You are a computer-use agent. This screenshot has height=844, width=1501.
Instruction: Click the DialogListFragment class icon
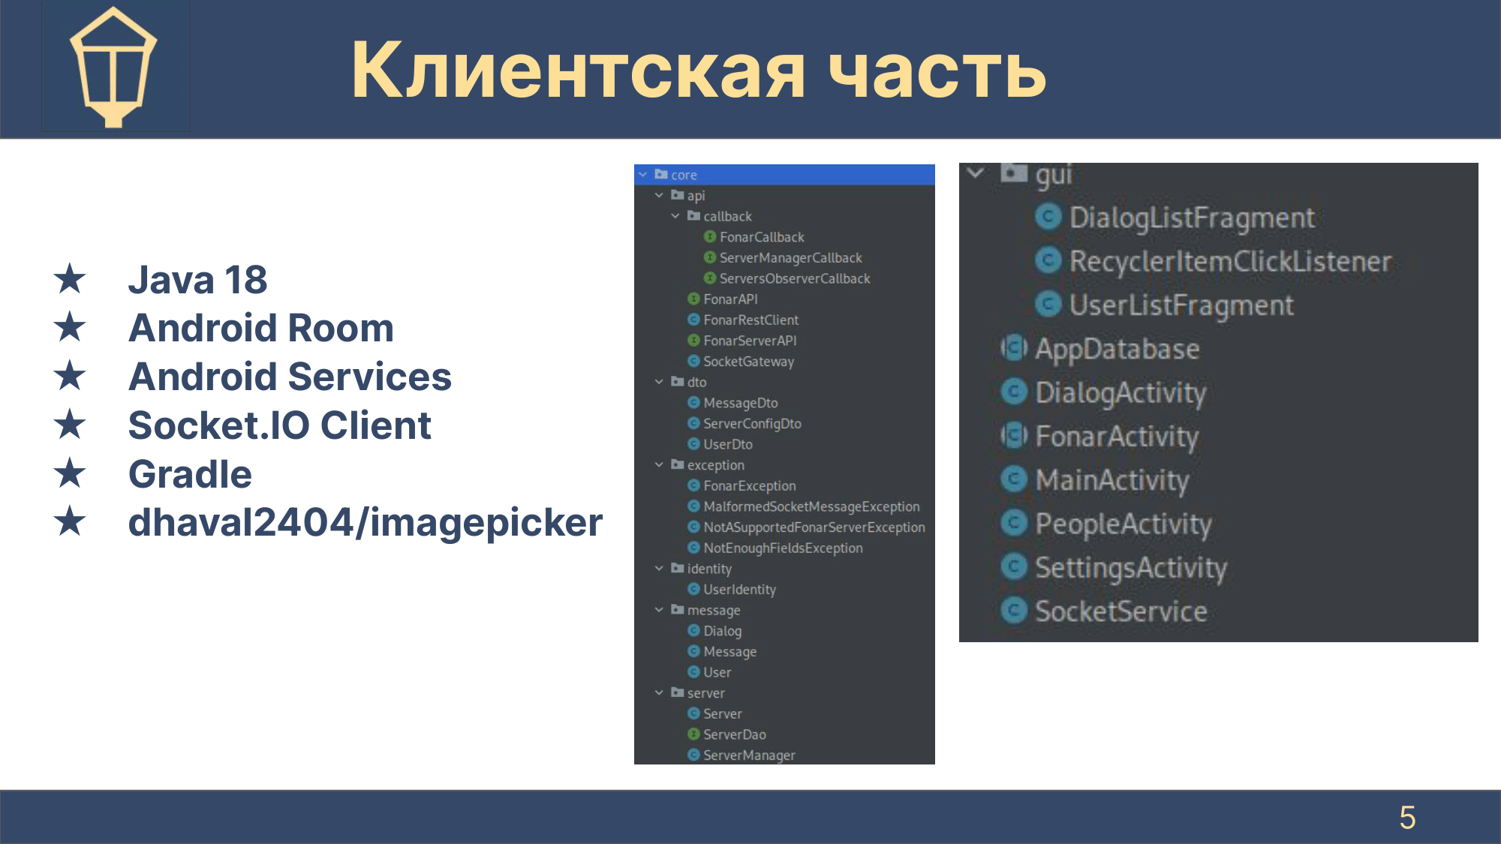point(1048,218)
